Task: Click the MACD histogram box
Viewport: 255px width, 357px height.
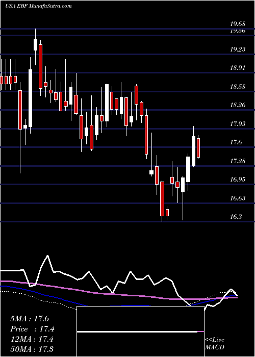Action: point(140,331)
